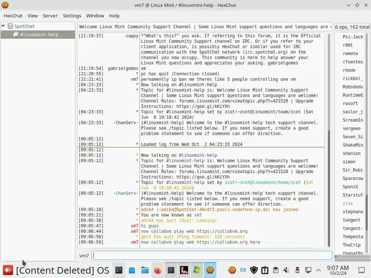The height and width of the screenshot is (278, 371).
Task: Select user stephano in user list
Action: pyautogui.click(x=353, y=212)
